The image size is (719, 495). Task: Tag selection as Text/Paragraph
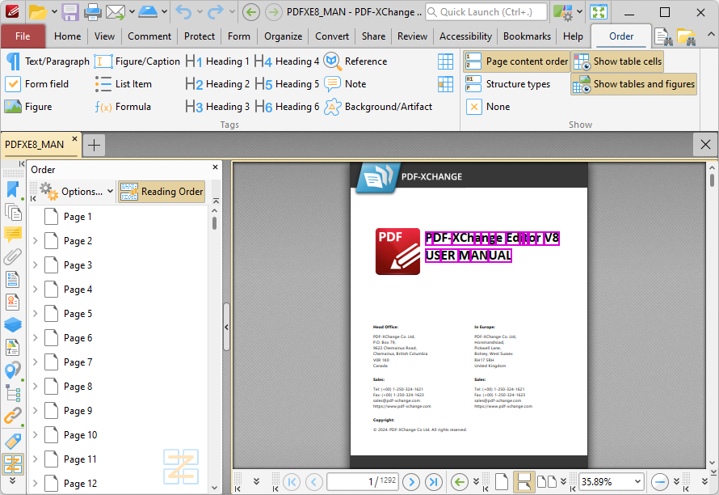(x=47, y=61)
